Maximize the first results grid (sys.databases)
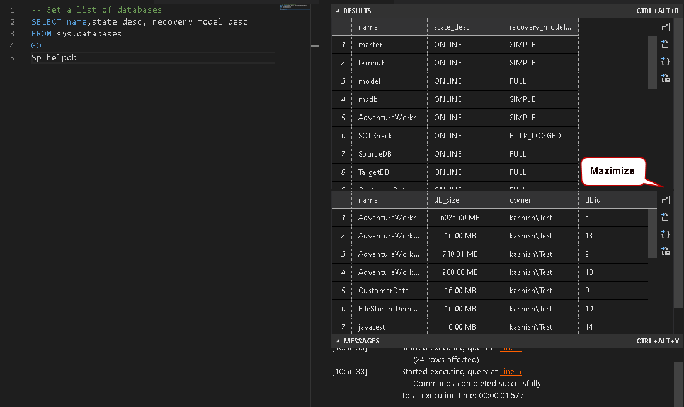 point(664,27)
